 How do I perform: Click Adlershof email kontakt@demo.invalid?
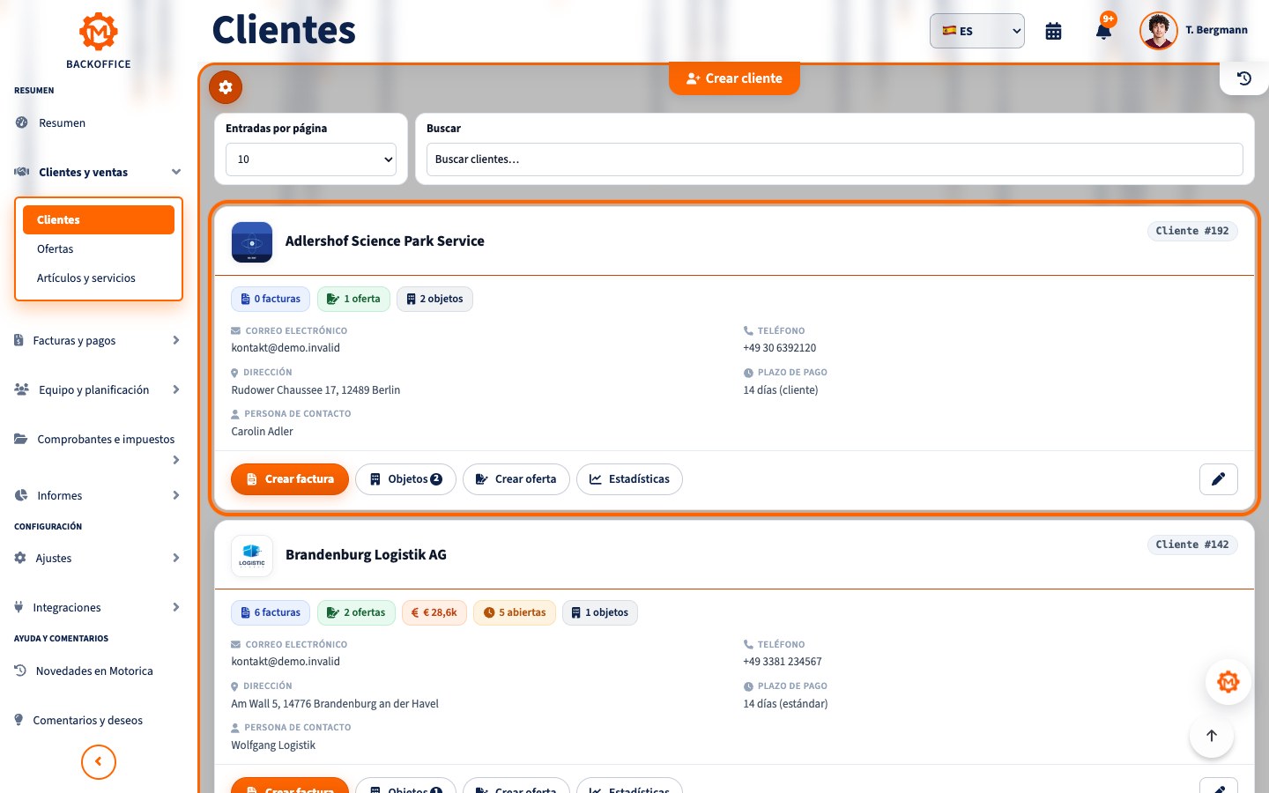pos(286,348)
